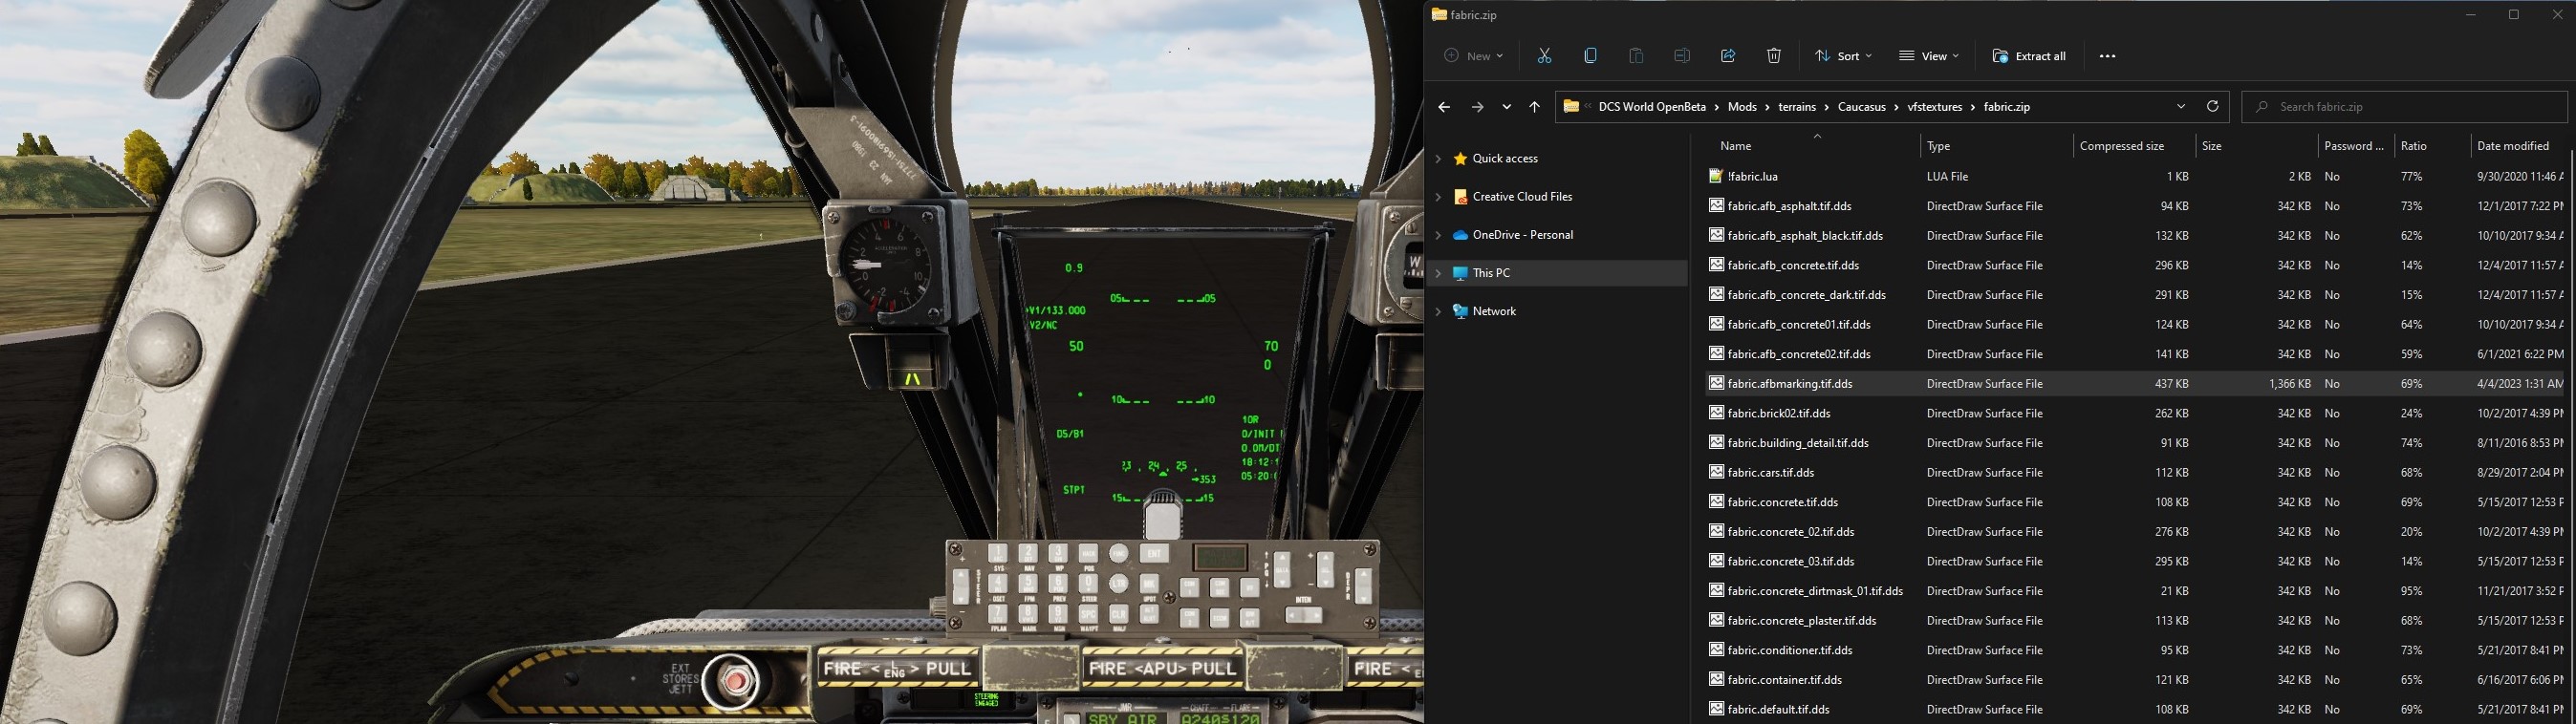Open the New dropdown button

pos(1474,56)
